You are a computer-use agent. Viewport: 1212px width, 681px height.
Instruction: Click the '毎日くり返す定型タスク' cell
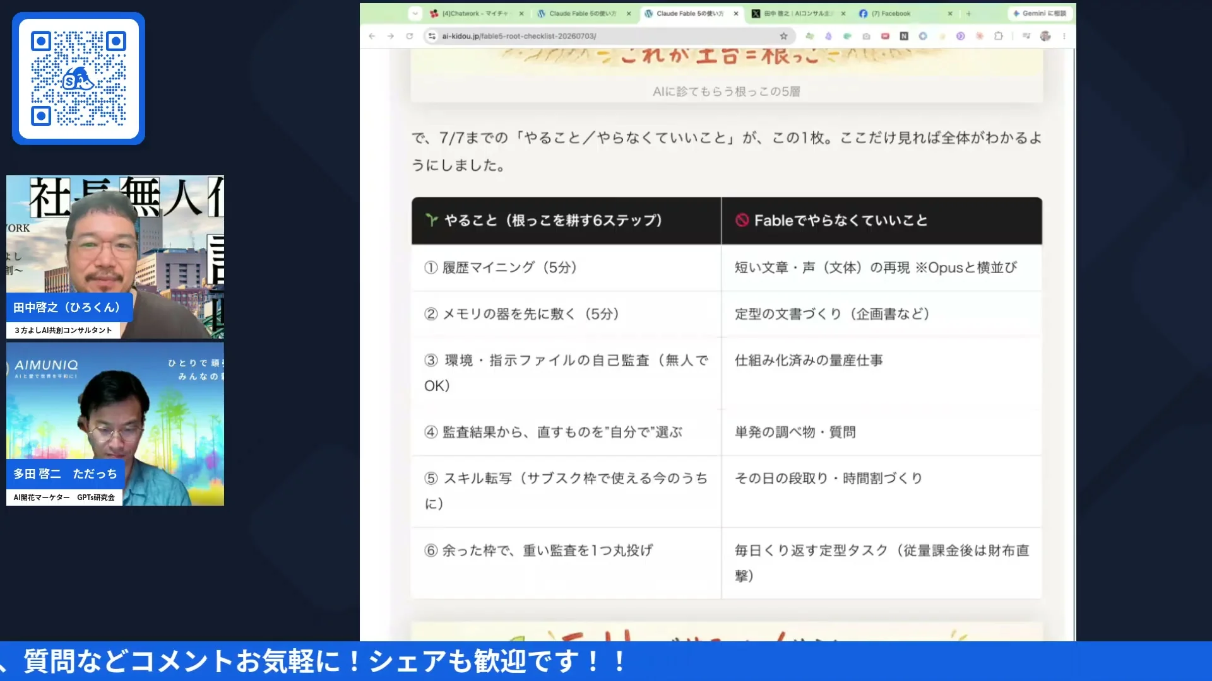pyautogui.click(x=882, y=562)
